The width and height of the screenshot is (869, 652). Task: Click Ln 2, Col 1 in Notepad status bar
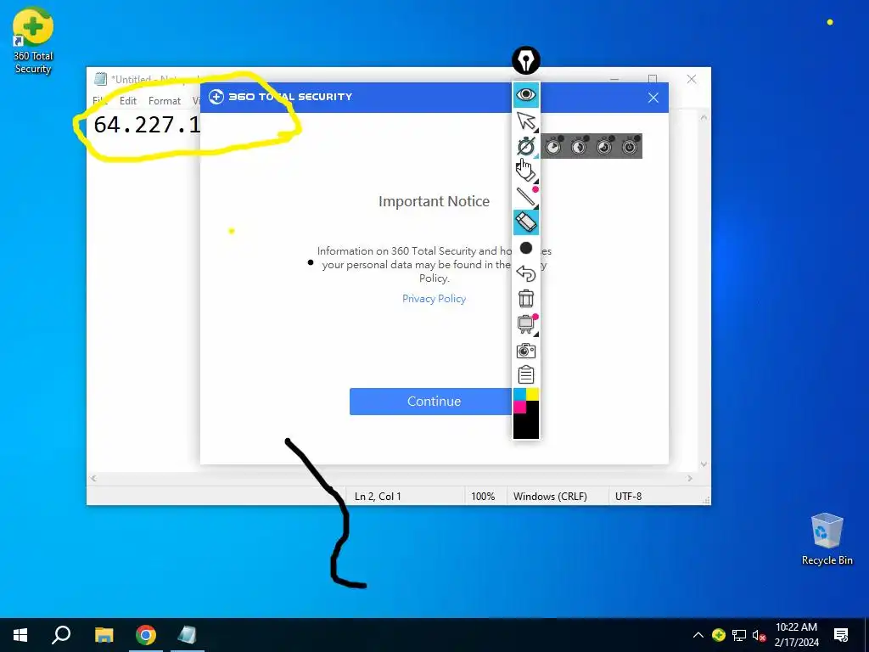378,496
